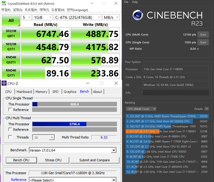Select the Core i7-7700K ranking row
Screen dimensions: 214x182
[x=167, y=156]
